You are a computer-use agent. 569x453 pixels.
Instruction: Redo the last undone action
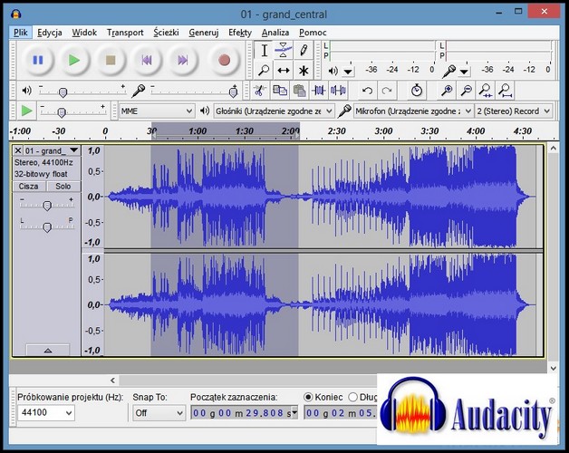tap(387, 91)
